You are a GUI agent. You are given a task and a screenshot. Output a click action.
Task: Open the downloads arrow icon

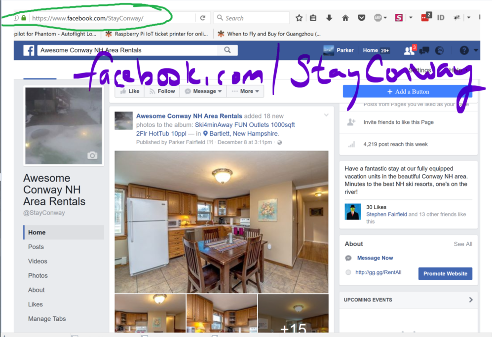(x=329, y=18)
